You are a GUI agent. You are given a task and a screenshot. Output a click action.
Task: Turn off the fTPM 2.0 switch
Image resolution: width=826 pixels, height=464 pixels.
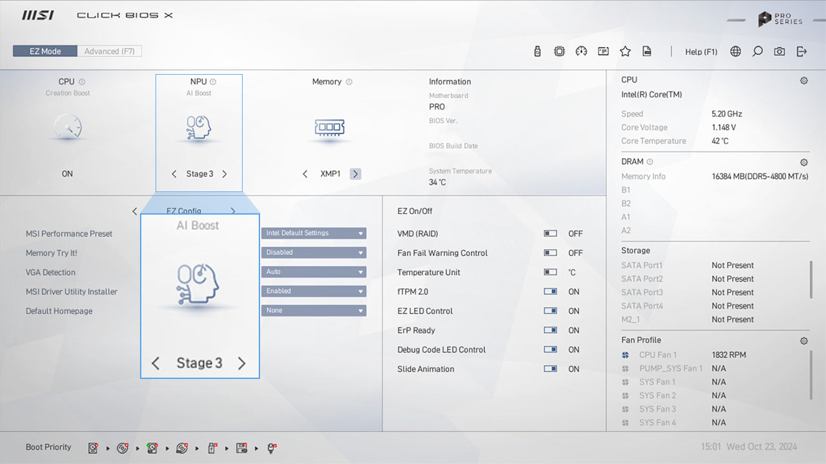click(x=550, y=292)
